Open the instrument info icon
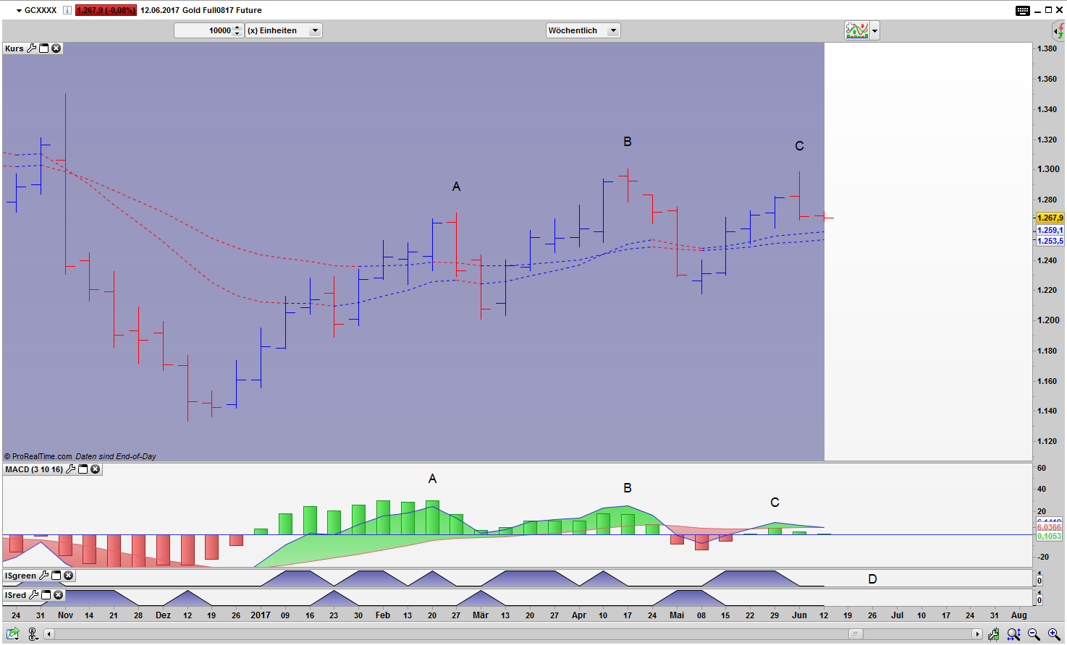This screenshot has width=1067, height=645. point(67,10)
